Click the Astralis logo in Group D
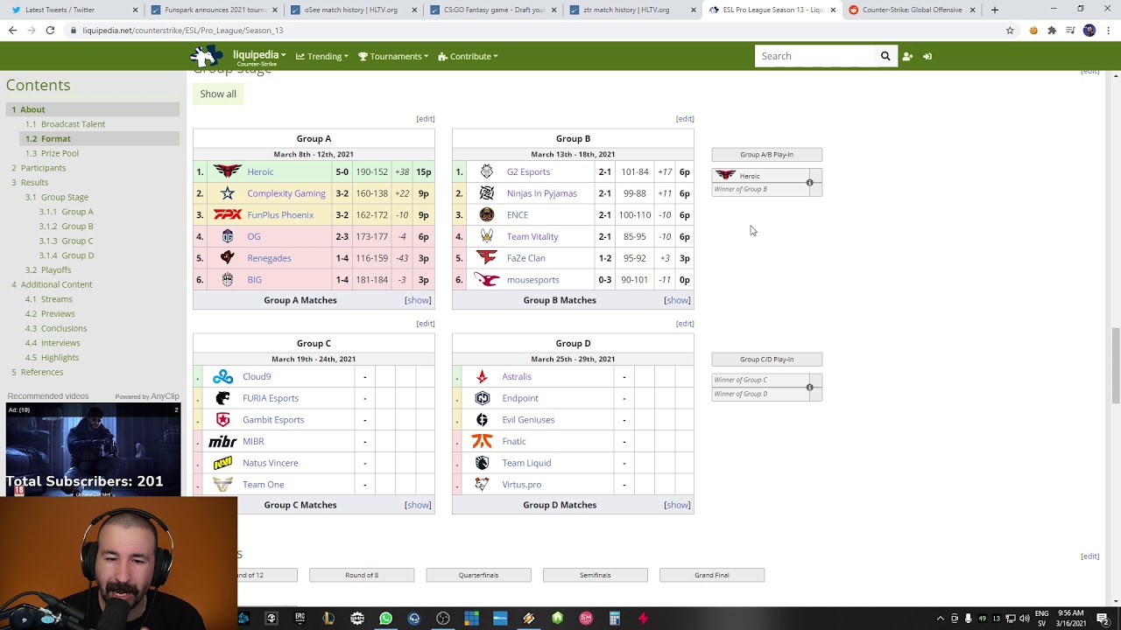The image size is (1121, 630). pos(482,376)
